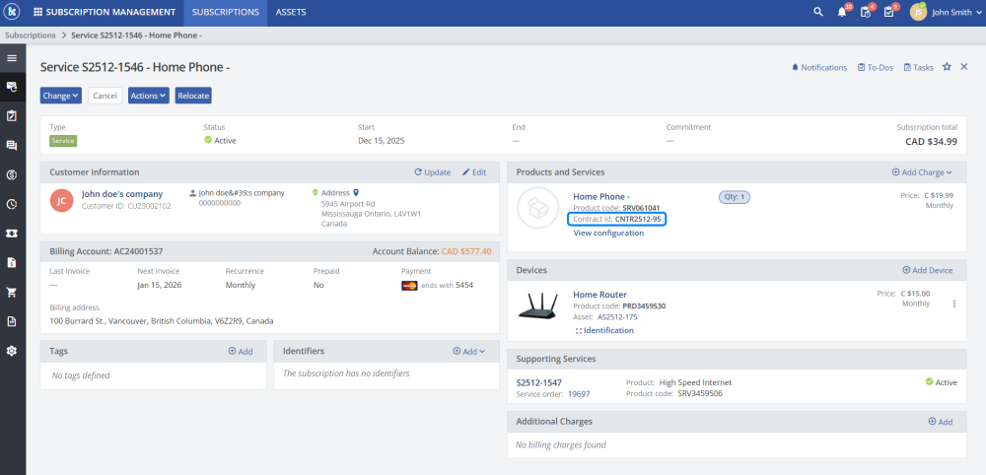Open the clock icon in the left sidebar
The image size is (986, 475).
point(12,204)
